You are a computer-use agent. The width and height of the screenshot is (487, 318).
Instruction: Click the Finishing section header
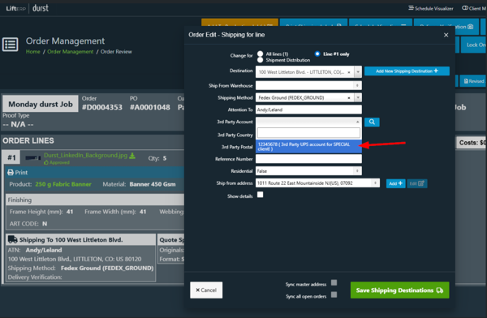(95, 200)
